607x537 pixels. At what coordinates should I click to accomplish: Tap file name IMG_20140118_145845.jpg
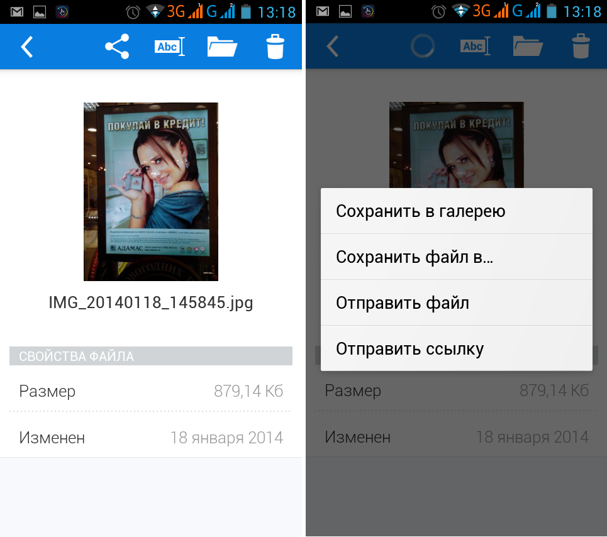151,302
